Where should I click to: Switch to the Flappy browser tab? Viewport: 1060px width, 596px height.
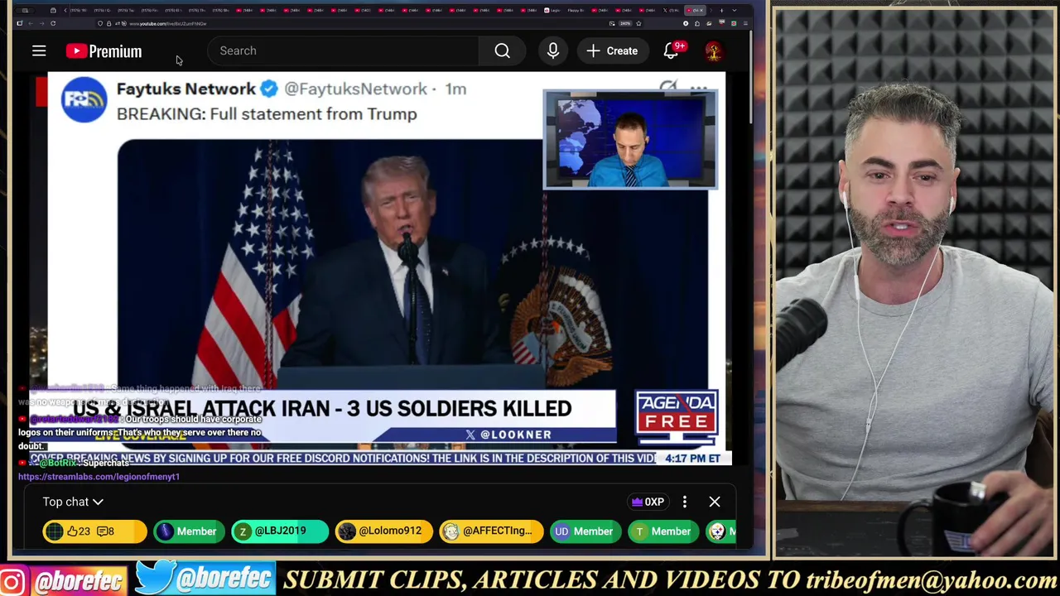(576, 11)
